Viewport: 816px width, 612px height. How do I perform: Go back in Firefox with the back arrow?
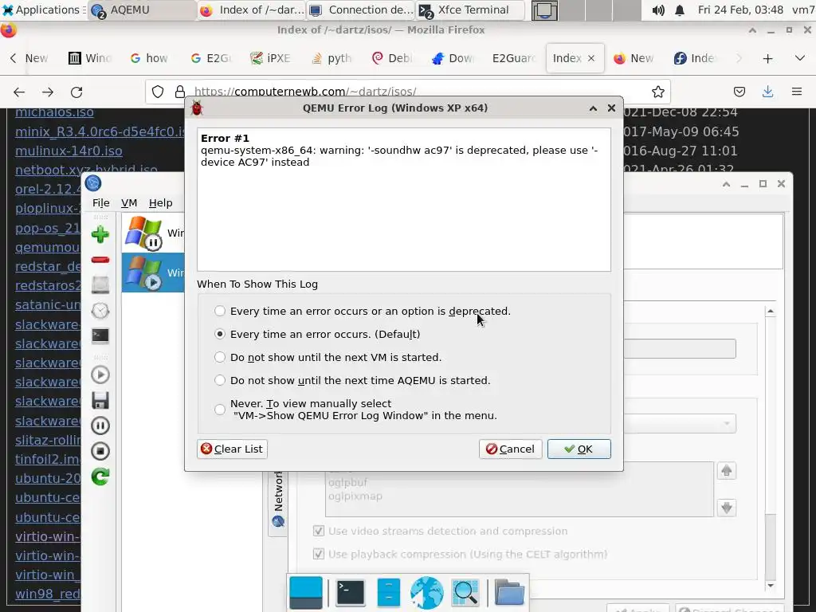pyautogui.click(x=19, y=92)
